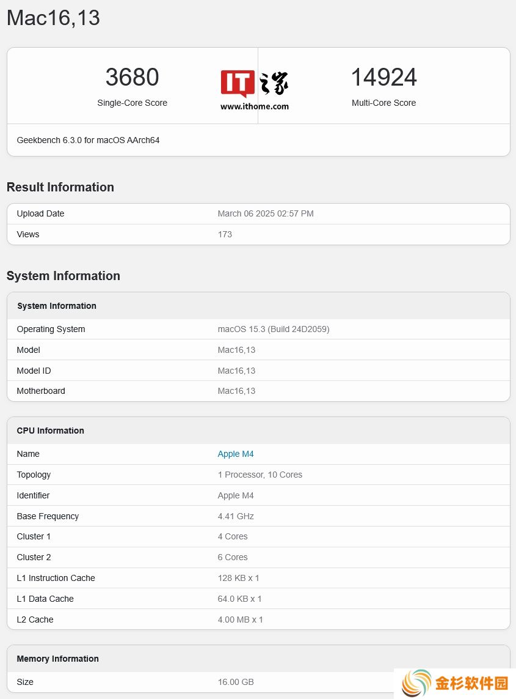Select the views count 173
This screenshot has width=516, height=699.
pos(225,234)
